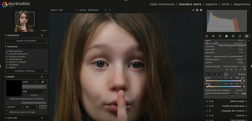Image resolution: width=252 pixels, height=121 pixels.
Task: Show the favorite modules group (star icon)
Action: tap(213, 36)
